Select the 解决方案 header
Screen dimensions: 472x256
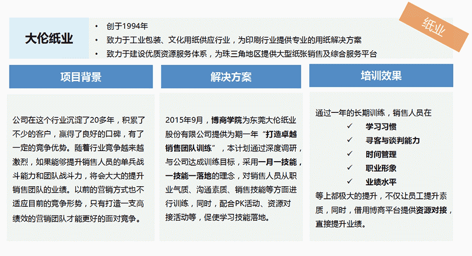[231, 77]
